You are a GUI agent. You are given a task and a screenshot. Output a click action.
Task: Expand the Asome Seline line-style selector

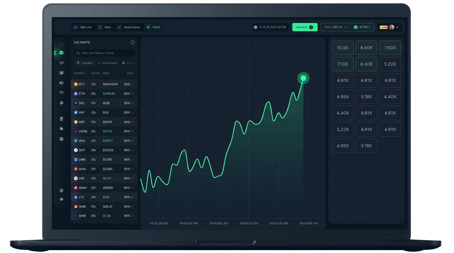(x=128, y=27)
